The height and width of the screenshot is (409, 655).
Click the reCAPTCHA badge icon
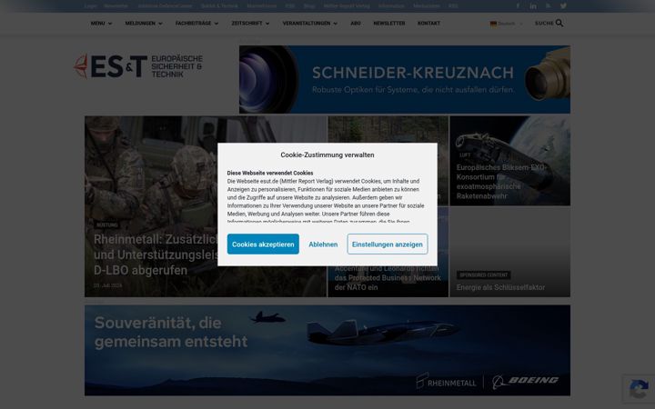pyautogui.click(x=639, y=389)
